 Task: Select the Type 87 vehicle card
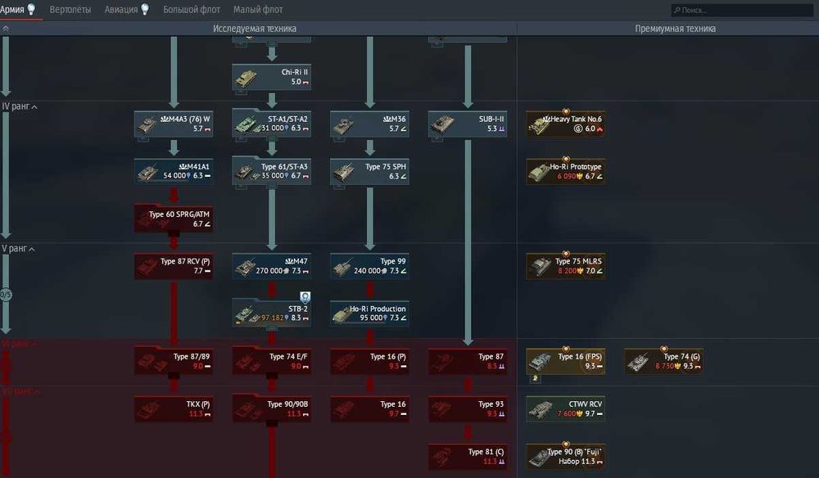coord(468,362)
